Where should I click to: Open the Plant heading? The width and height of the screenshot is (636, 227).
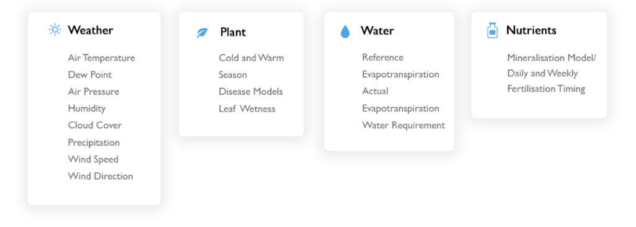click(233, 32)
